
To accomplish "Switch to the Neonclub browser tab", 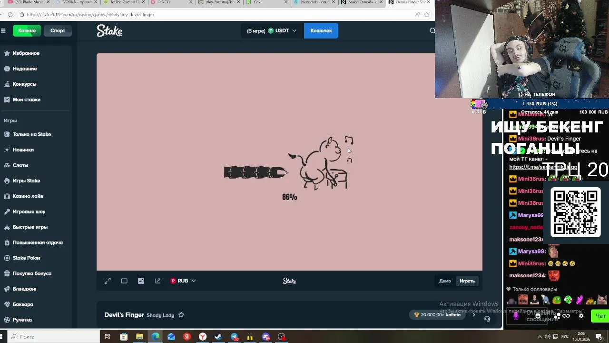I will coord(315,2).
